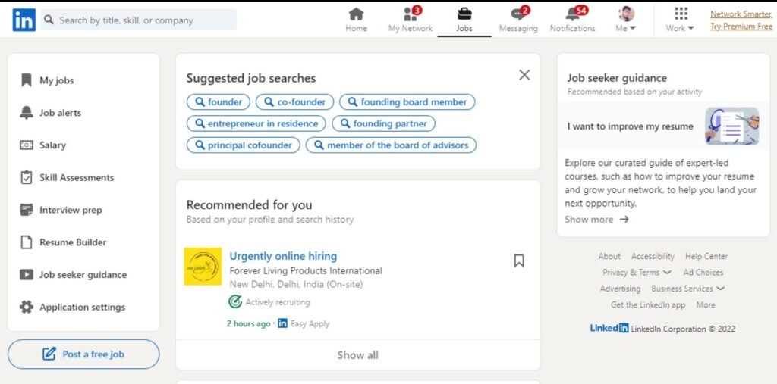Image resolution: width=777 pixels, height=384 pixels.
Task: Save the Urgently online hiring job bookmark
Action: point(519,261)
